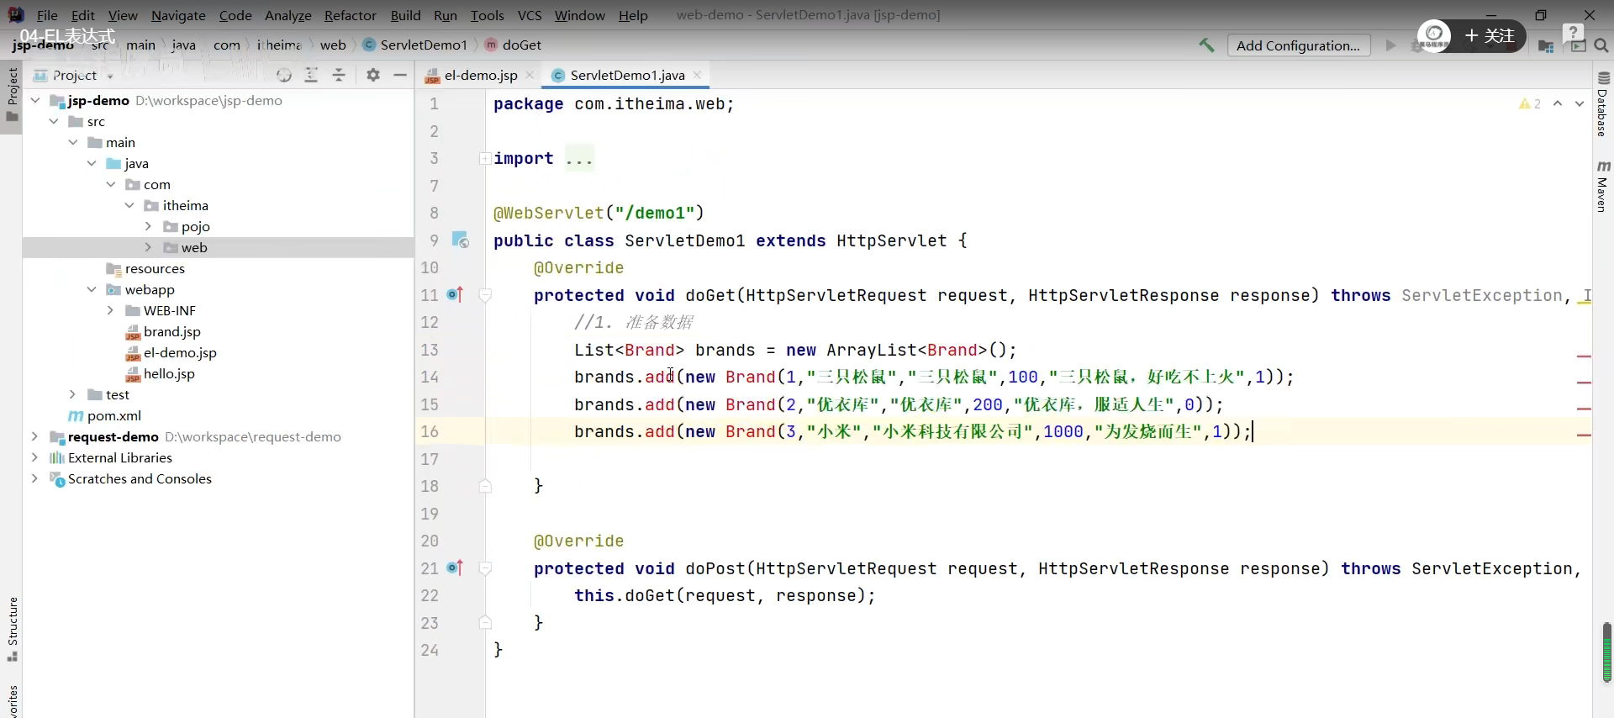The width and height of the screenshot is (1614, 718).
Task: Click the warnings indicator showing 2
Action: click(x=1530, y=103)
